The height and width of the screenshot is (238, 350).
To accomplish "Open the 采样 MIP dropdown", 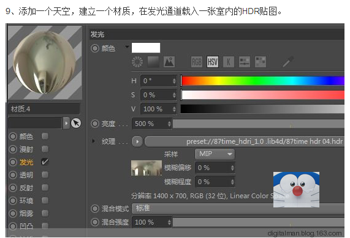I will pos(215,154).
